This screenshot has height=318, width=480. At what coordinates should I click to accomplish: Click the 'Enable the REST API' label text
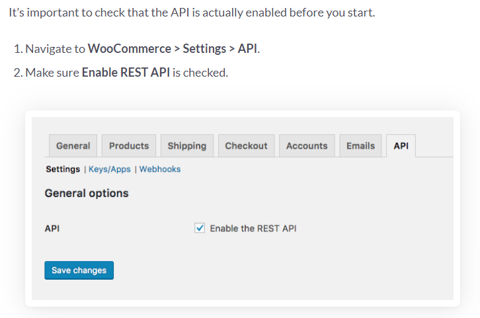tap(253, 229)
